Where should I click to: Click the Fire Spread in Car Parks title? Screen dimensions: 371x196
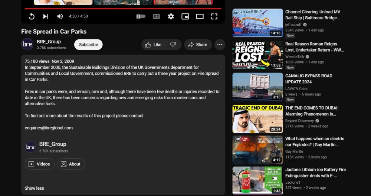point(54,32)
